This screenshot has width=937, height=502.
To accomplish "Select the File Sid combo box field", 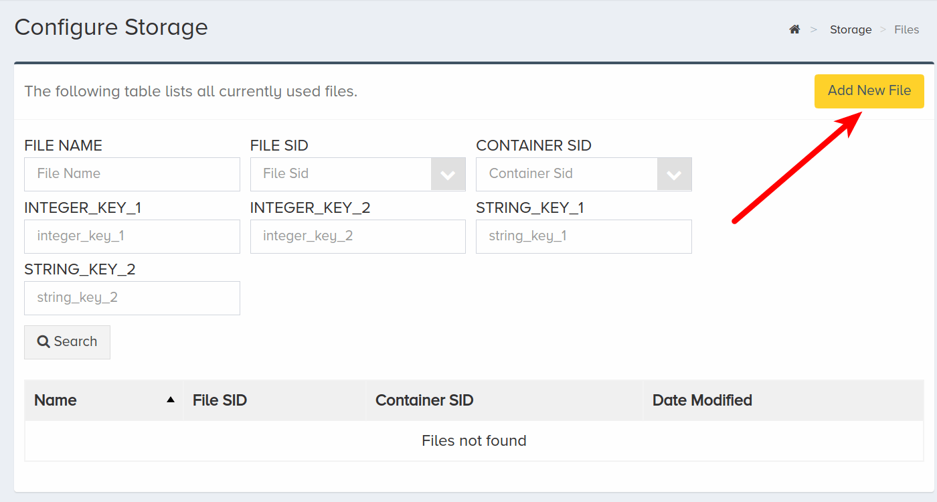I will tap(357, 174).
